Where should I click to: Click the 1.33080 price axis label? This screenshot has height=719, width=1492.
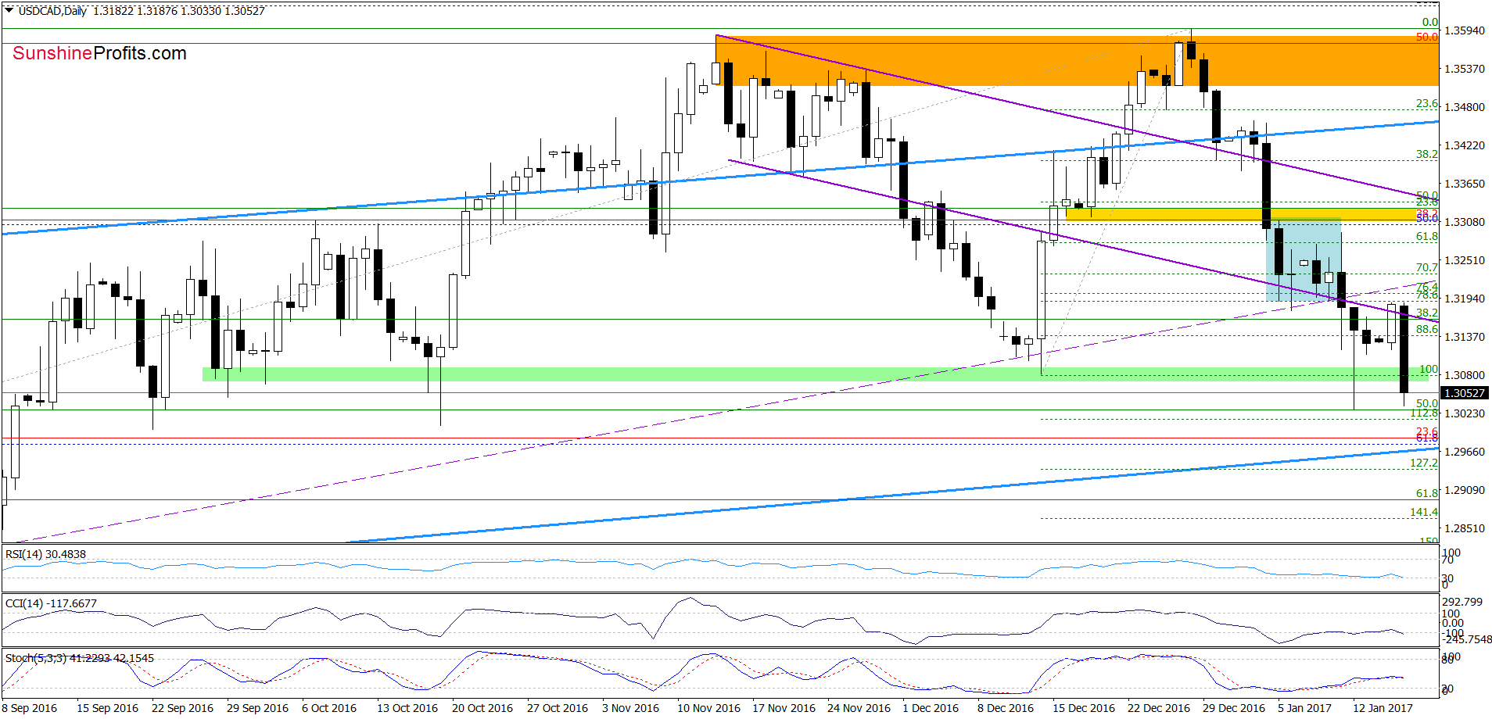pyautogui.click(x=1464, y=222)
